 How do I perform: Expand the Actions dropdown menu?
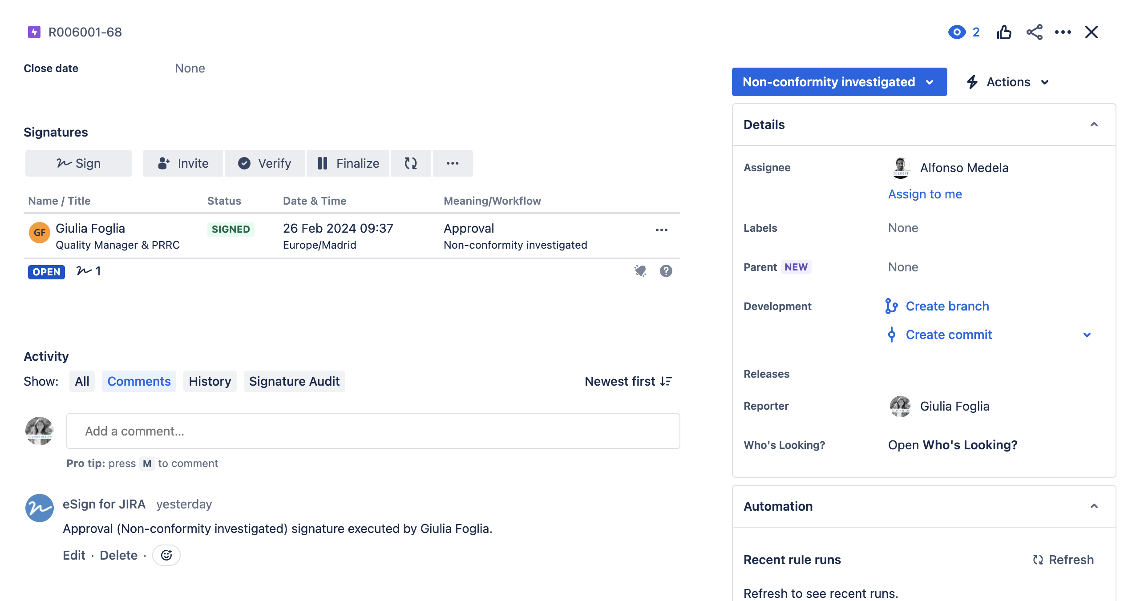point(1008,82)
